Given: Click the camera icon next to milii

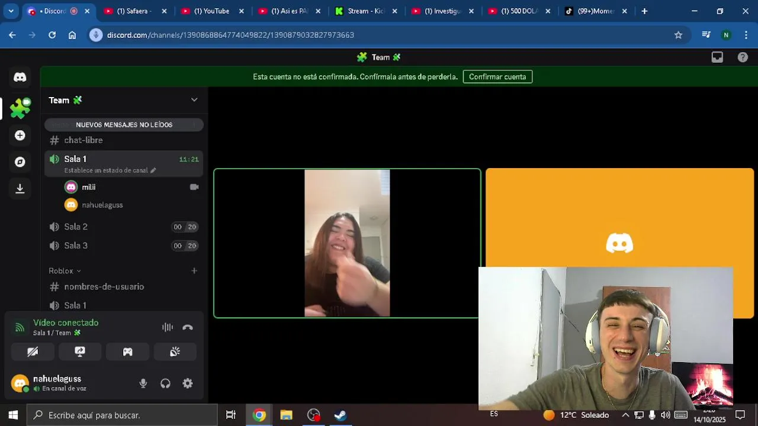Looking at the screenshot, I should coord(194,187).
